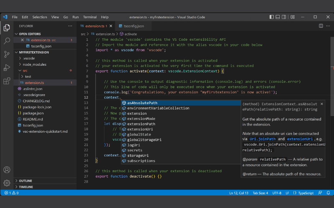Click the activate breadcrumb symbol
Screen dimensions: 334x208
pos(128,34)
